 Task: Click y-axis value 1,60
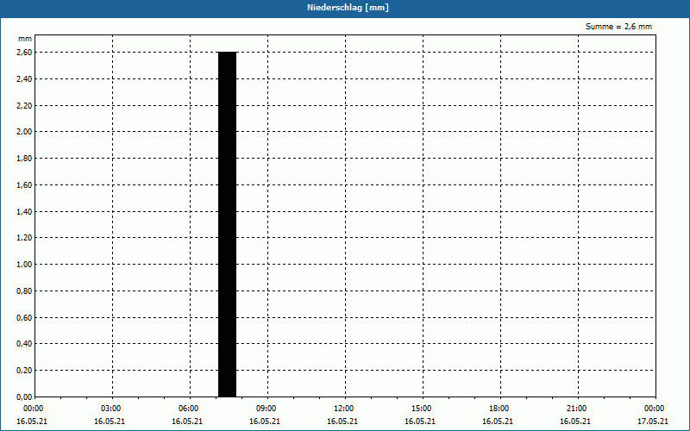pos(24,185)
